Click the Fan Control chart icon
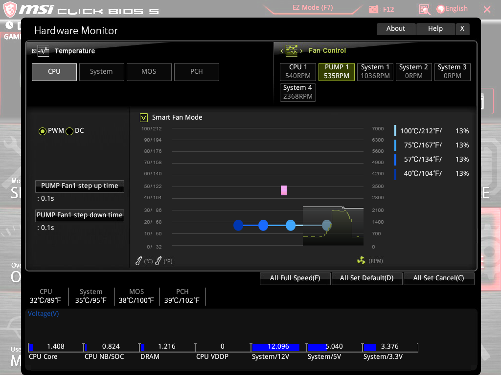This screenshot has height=375, width=501. pos(292,50)
